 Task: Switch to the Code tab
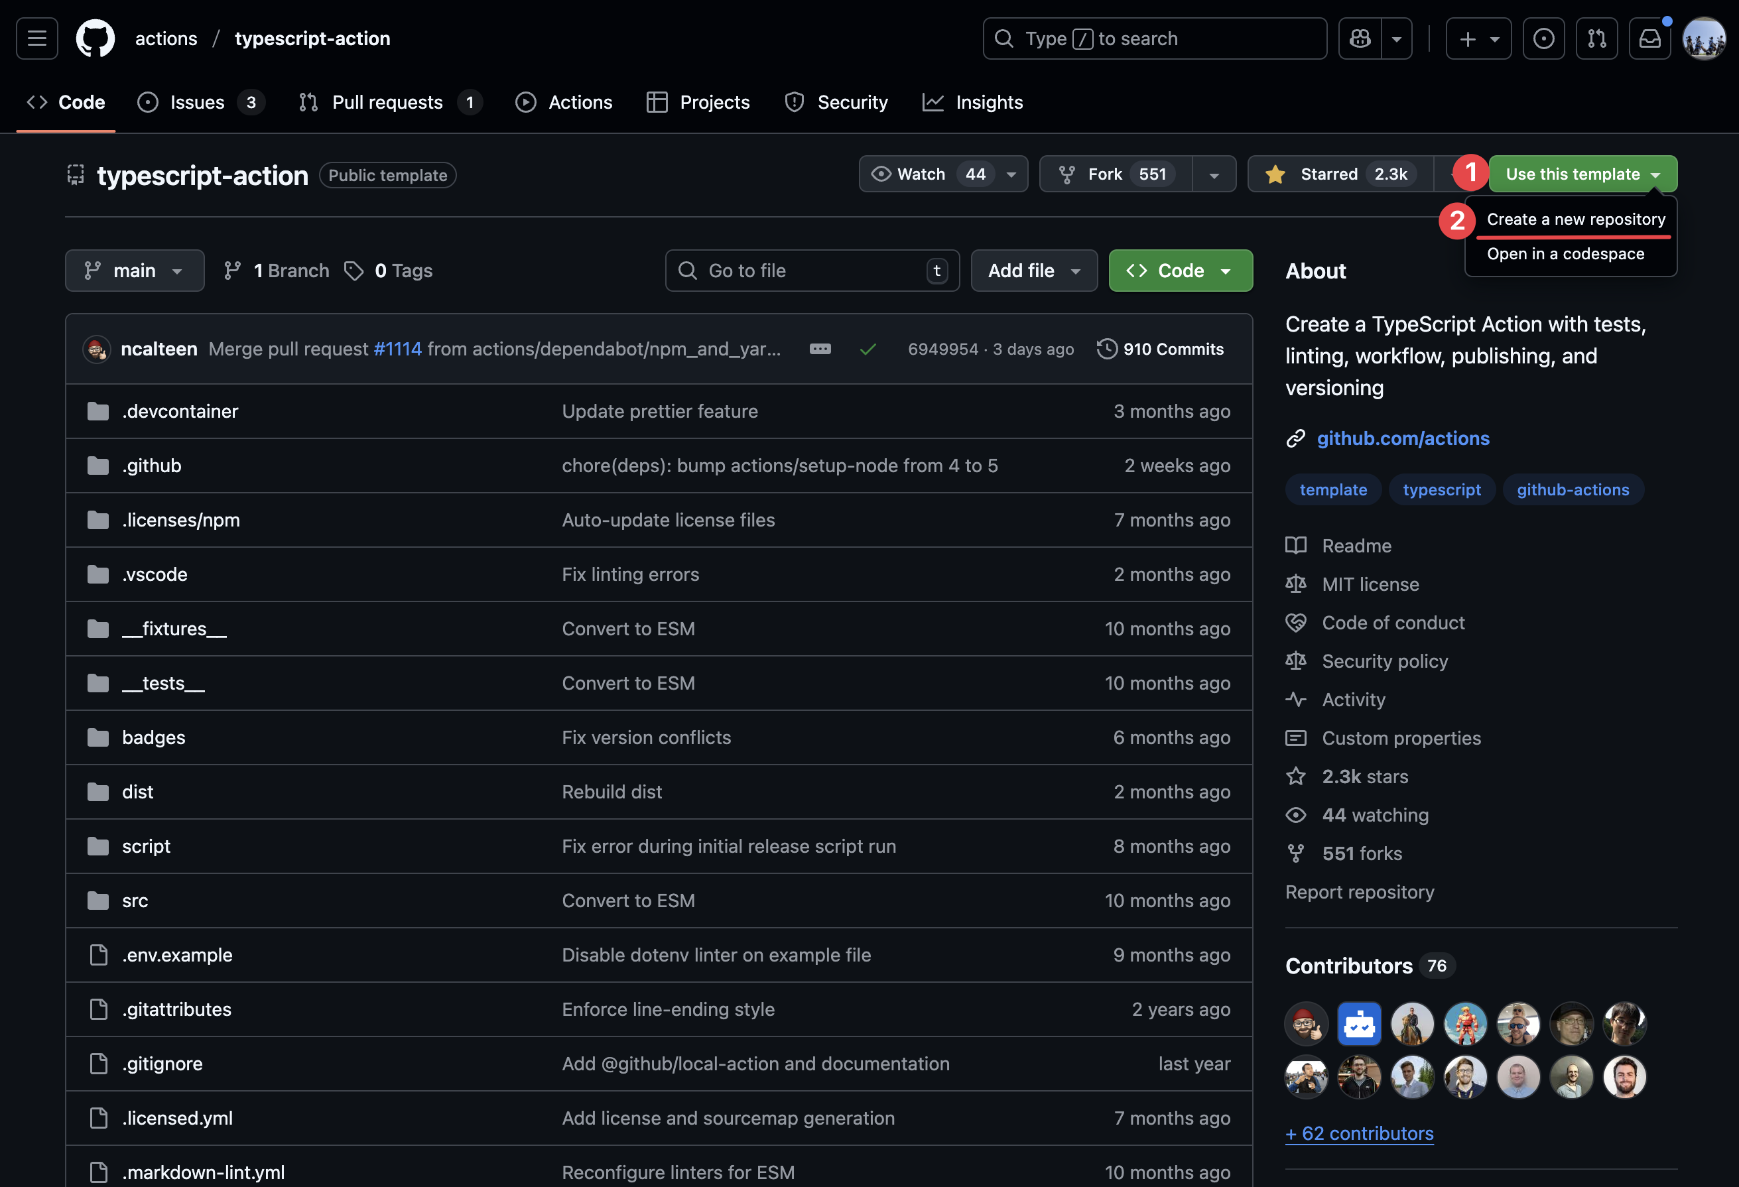tap(66, 103)
